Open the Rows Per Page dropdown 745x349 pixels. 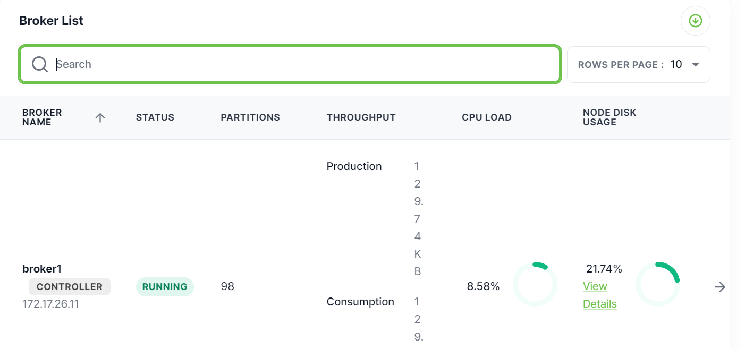click(x=638, y=65)
